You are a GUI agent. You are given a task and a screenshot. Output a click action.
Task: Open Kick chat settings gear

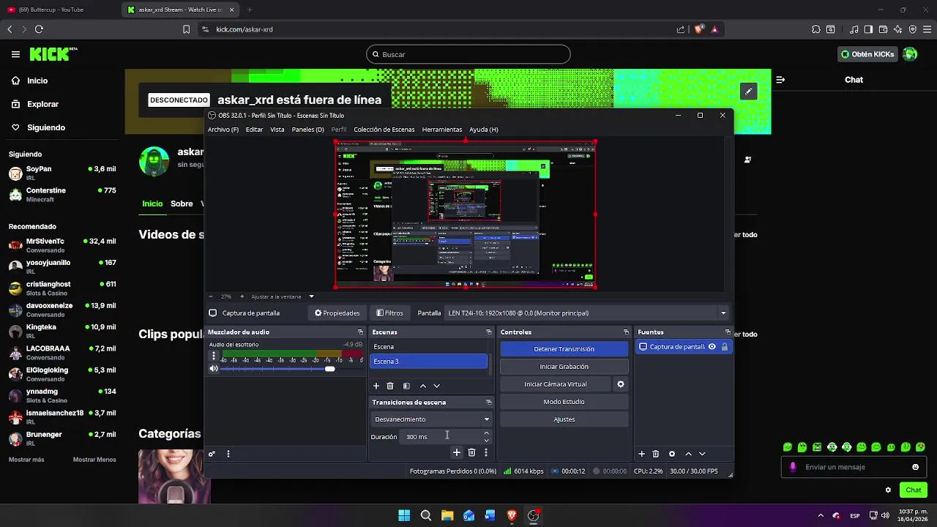(x=888, y=490)
